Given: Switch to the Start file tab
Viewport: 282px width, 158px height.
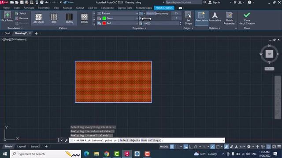Looking at the screenshot, I should click(7, 33).
